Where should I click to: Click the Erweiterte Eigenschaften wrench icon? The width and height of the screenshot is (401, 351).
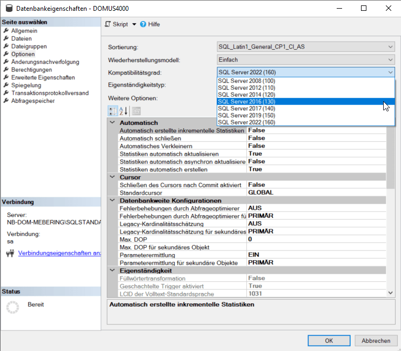(6, 77)
